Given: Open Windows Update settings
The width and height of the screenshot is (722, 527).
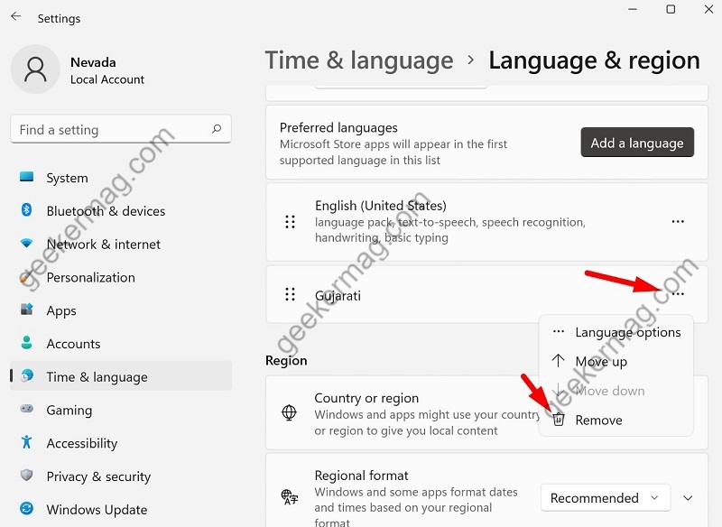Looking at the screenshot, I should (x=121, y=509).
